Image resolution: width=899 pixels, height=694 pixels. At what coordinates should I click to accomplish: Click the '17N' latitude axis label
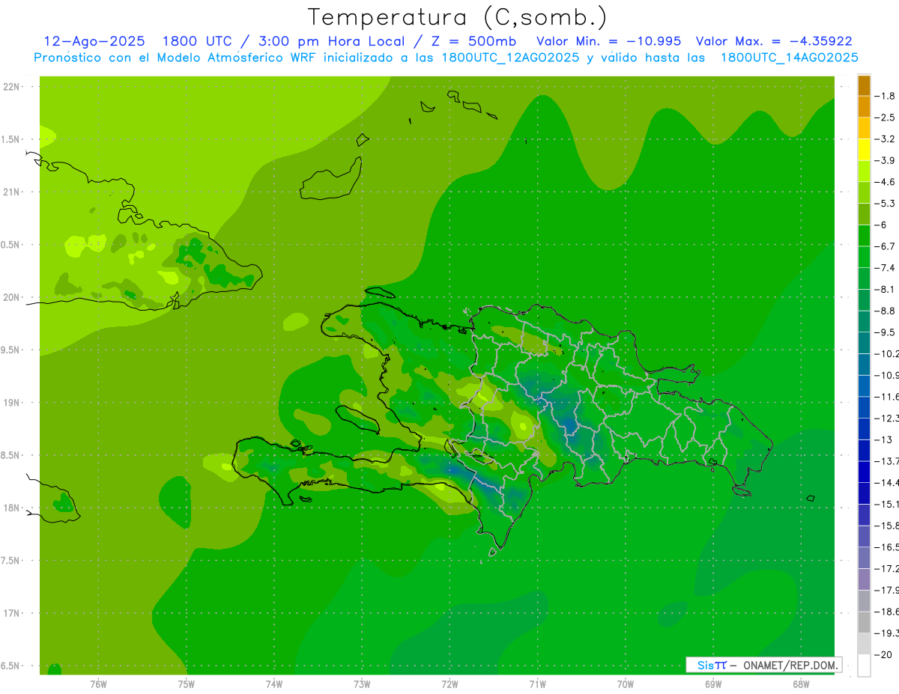coord(11,613)
